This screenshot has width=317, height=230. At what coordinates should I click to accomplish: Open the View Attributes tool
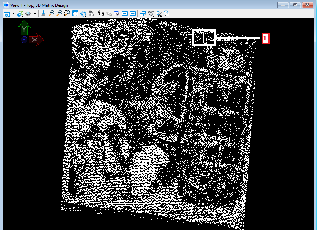pos(6,14)
